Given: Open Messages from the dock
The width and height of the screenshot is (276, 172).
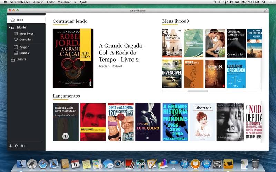Looking at the screenshot, I should click(x=108, y=164).
